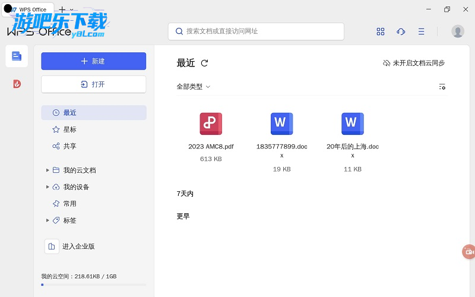
Task: Expand the 我的云文档 tree node
Action: pyautogui.click(x=47, y=170)
